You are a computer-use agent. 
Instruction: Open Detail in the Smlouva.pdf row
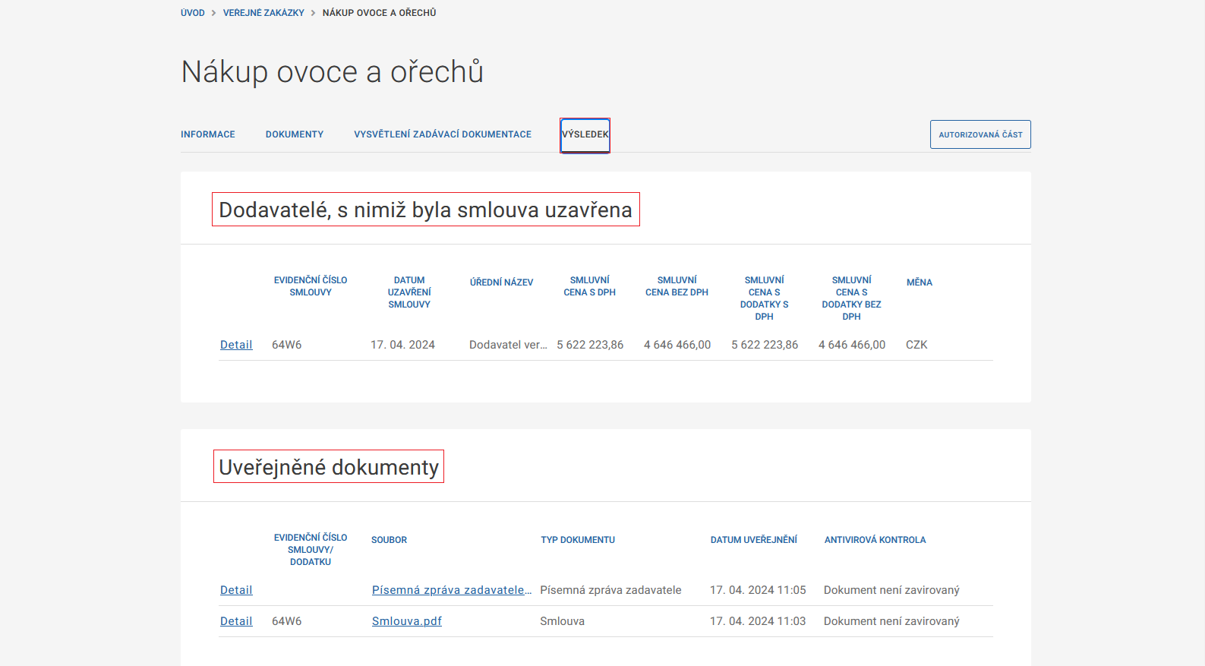click(236, 621)
